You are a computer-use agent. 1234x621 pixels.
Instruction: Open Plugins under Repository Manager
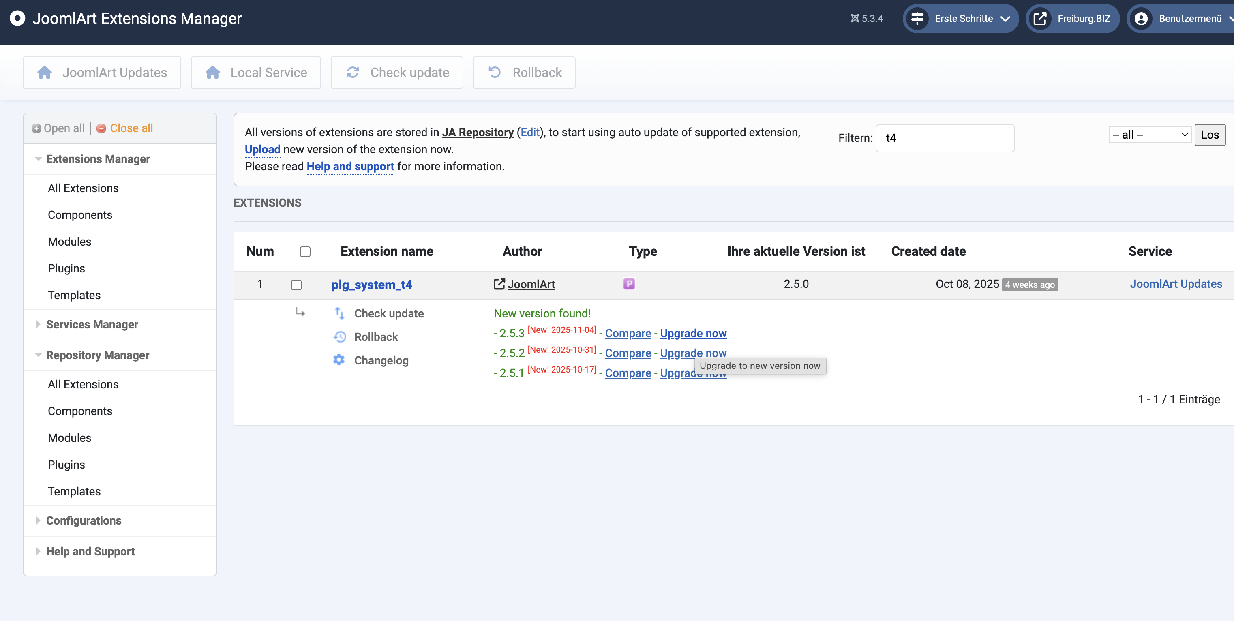[x=66, y=464]
